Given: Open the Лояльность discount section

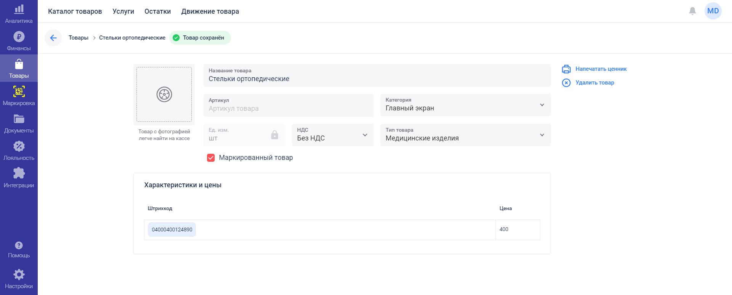Looking at the screenshot, I should 19,151.
